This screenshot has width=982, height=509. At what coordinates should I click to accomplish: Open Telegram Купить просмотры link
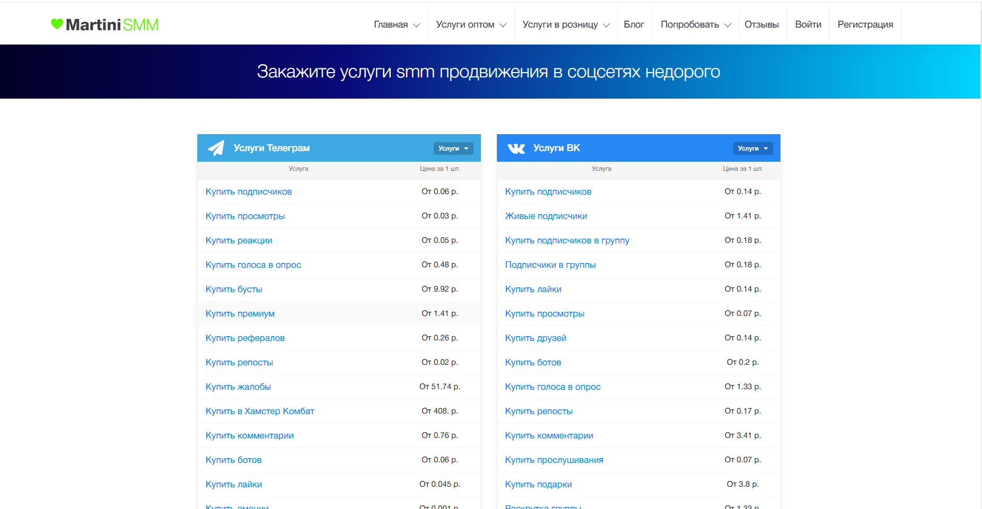click(x=245, y=216)
